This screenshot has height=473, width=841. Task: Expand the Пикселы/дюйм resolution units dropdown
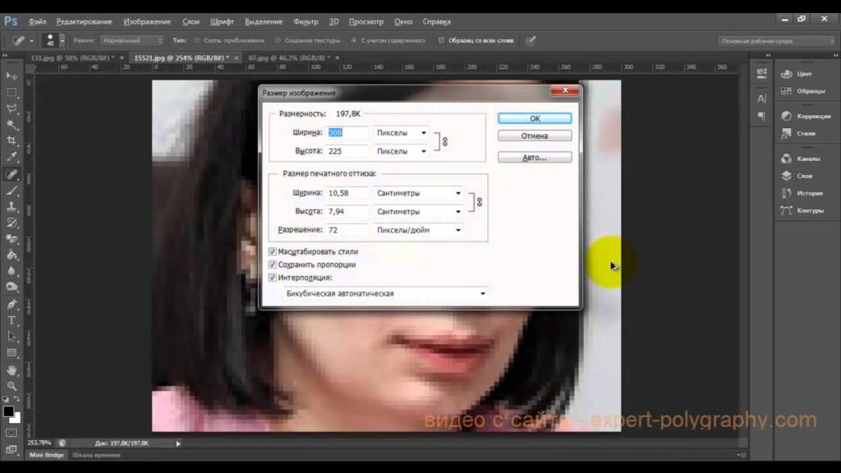(417, 230)
